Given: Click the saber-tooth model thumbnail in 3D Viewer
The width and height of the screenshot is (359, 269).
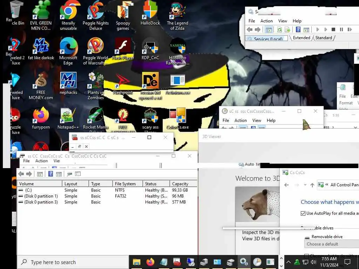Looking at the screenshot, I should click(257, 204).
